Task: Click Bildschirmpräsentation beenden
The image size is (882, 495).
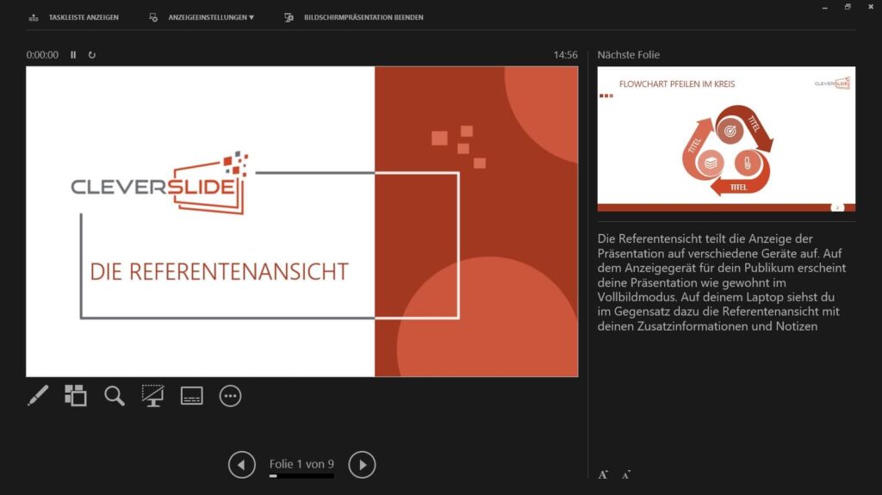Action: pyautogui.click(x=363, y=17)
